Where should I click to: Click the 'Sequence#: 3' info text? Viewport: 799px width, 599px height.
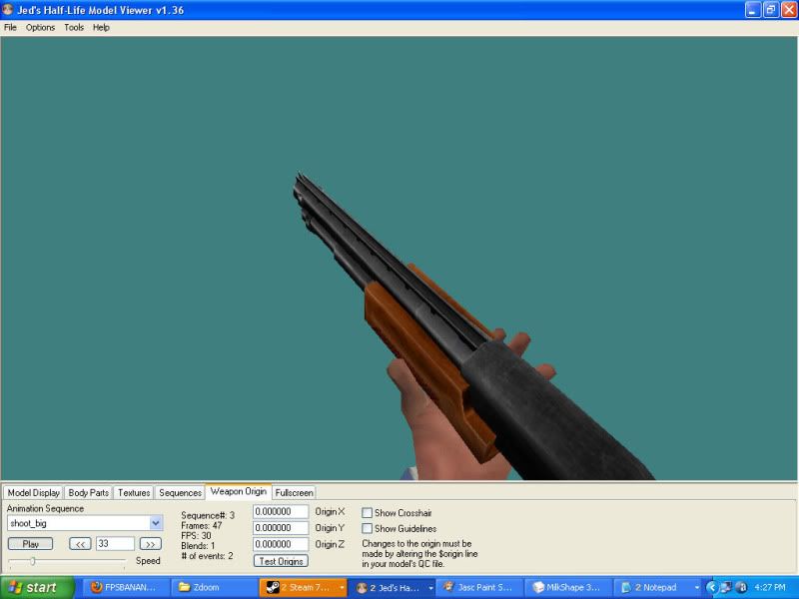pyautogui.click(x=208, y=515)
